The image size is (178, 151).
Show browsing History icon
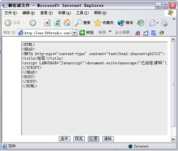click(141, 23)
